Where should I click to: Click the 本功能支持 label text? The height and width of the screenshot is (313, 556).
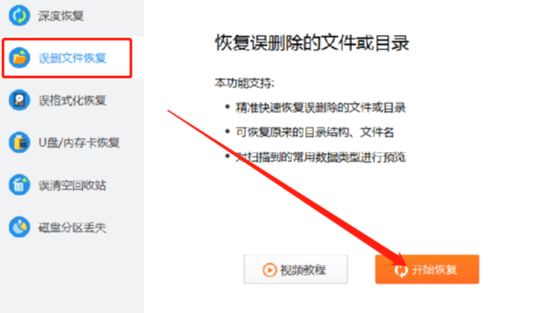pos(244,83)
